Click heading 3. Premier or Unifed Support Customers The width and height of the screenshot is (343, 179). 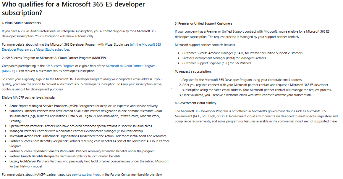click(x=203, y=23)
